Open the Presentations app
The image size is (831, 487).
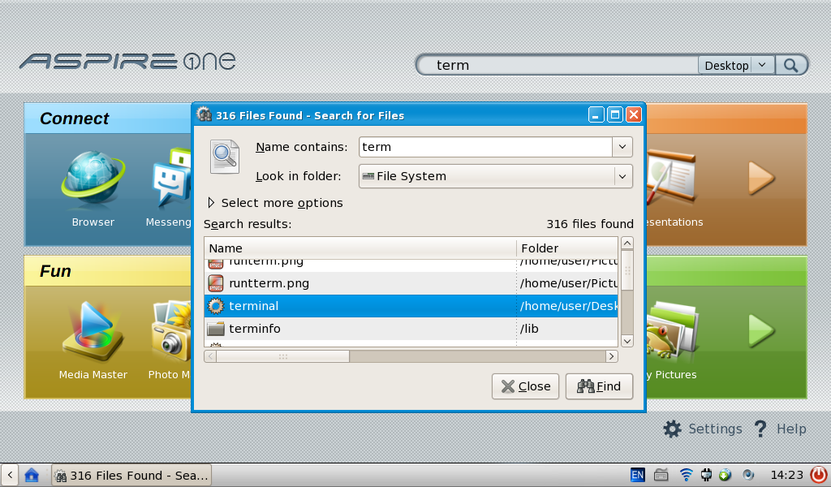(670, 178)
